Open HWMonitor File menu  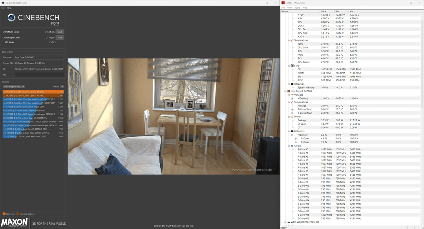point(283,7)
